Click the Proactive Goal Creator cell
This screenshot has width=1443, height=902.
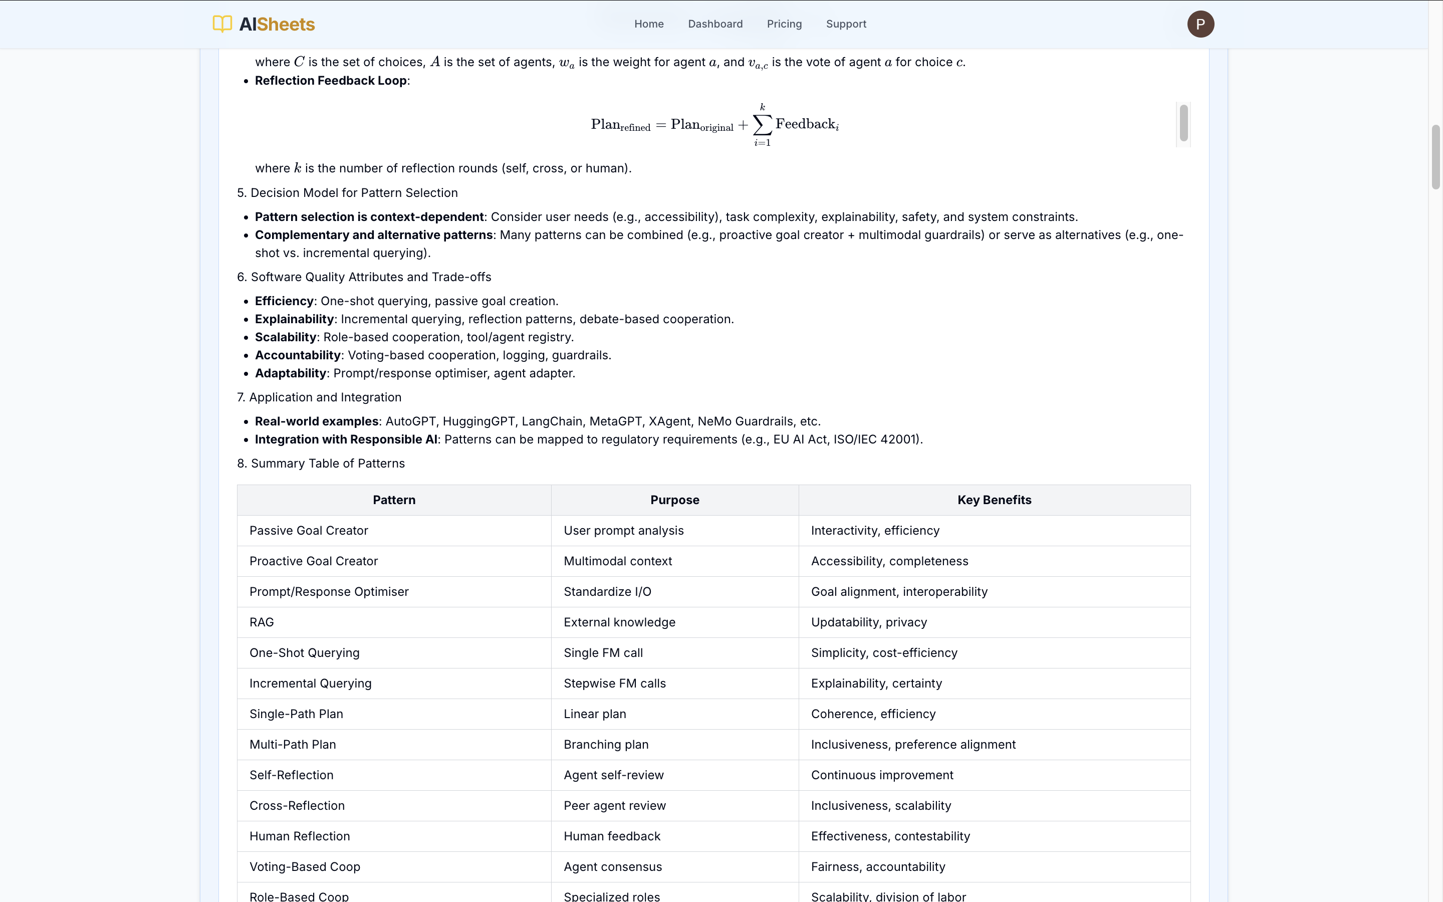(x=394, y=561)
